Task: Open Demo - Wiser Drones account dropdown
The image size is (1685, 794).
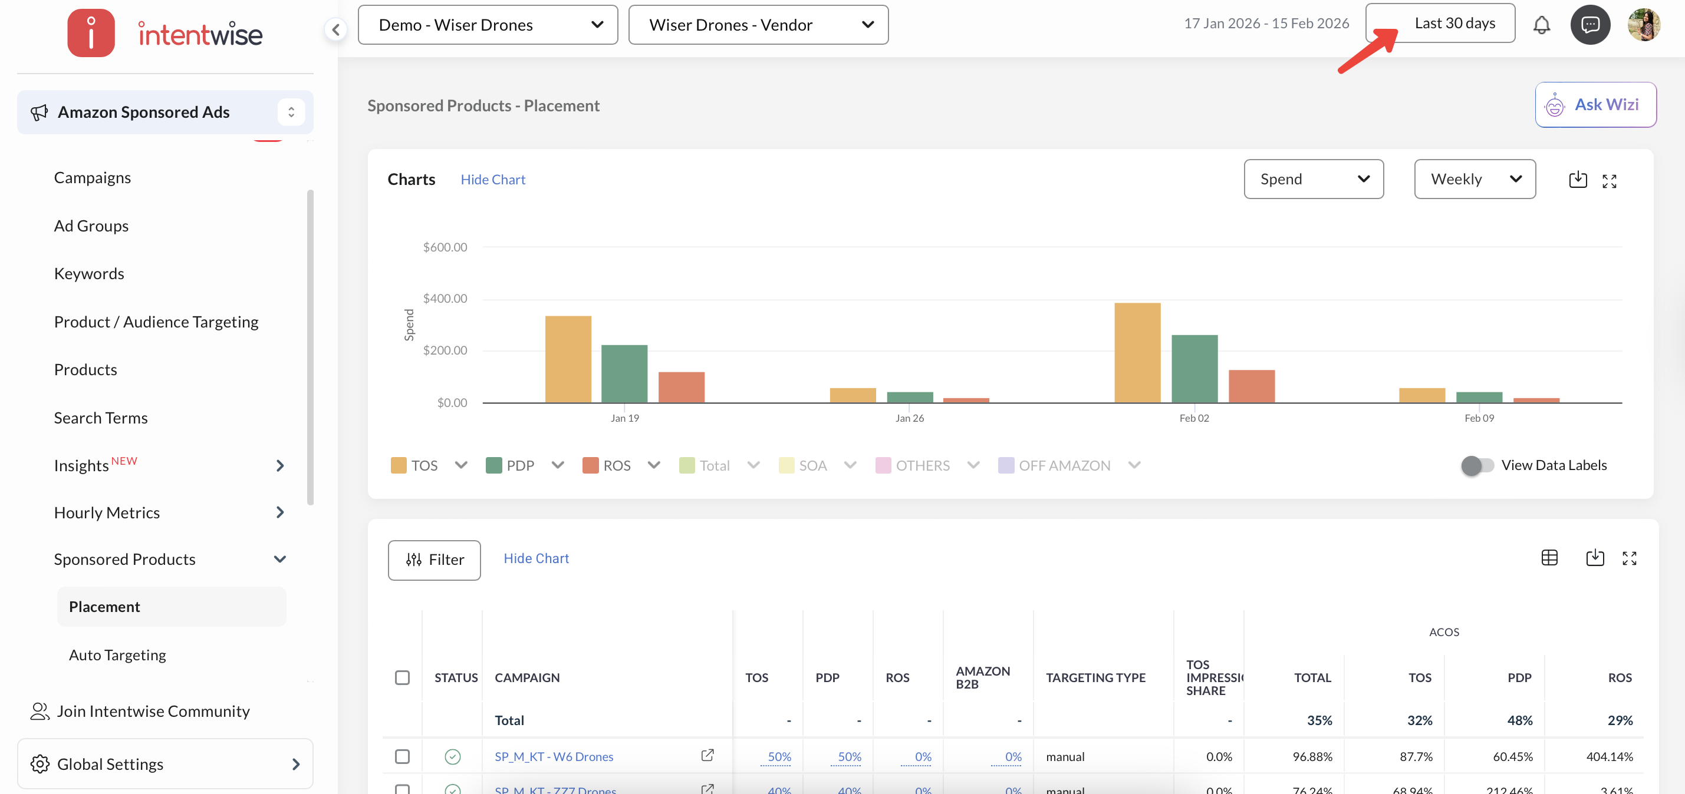Action: coord(488,25)
